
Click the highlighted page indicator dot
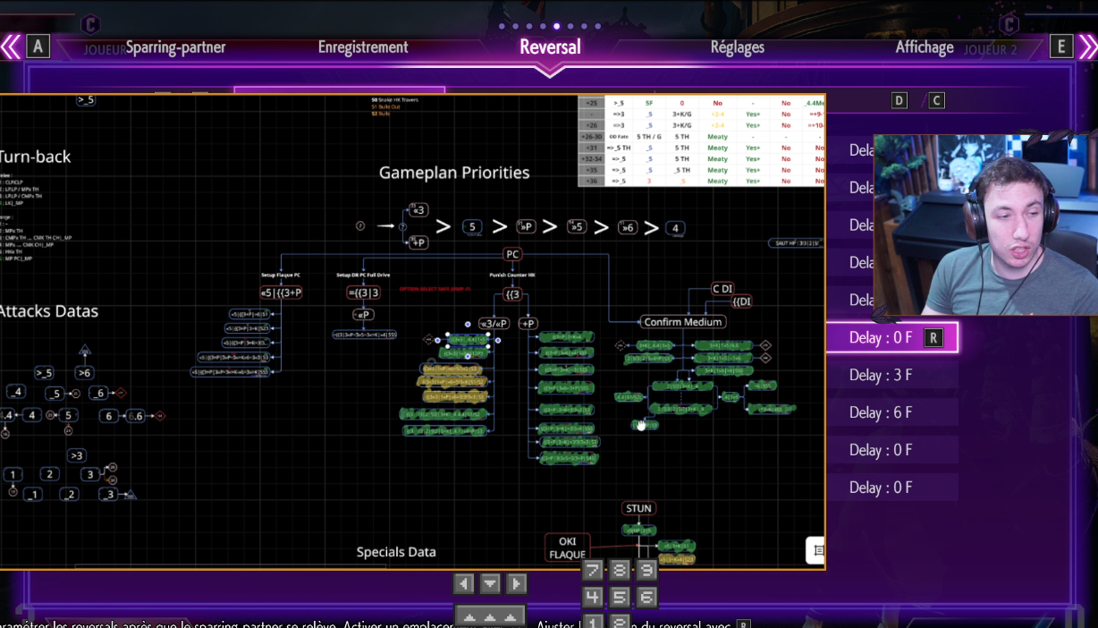(556, 26)
